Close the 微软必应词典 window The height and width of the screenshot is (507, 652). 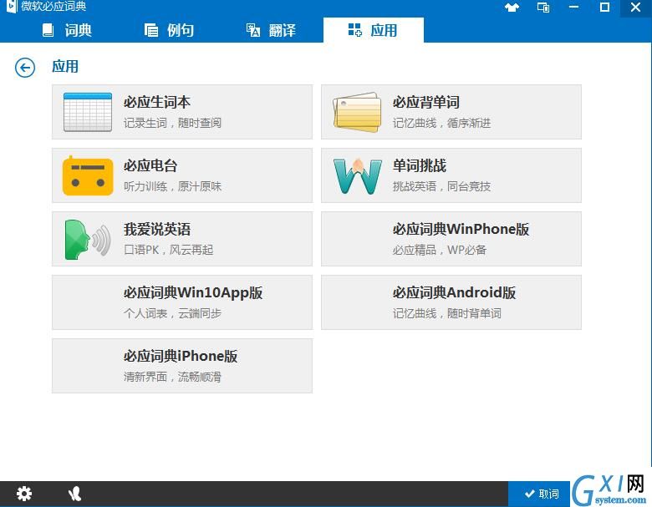(x=635, y=8)
